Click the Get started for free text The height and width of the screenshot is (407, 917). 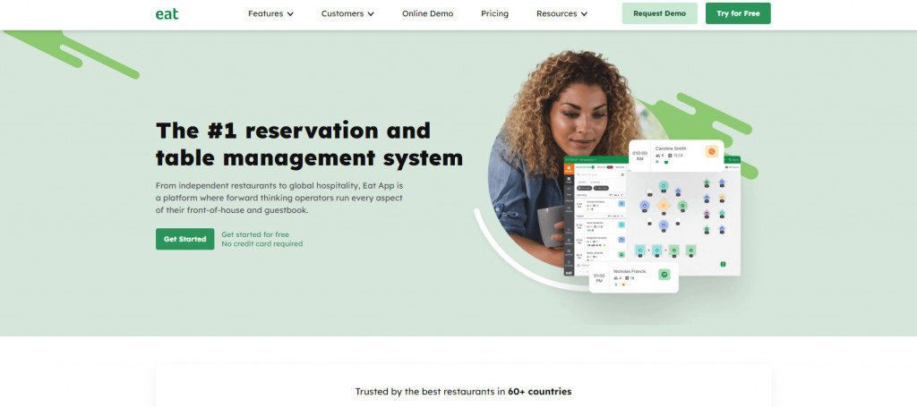pos(255,234)
